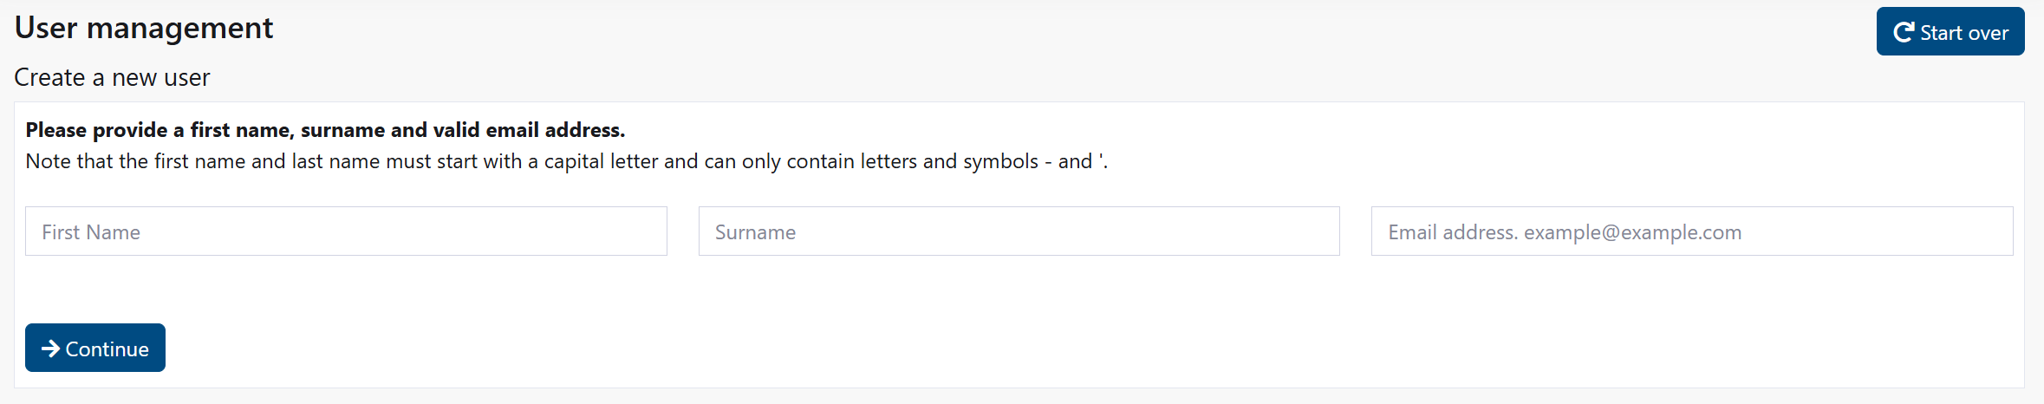Click the "Create a new user" subheading
This screenshot has height=404, width=2044.
coord(112,78)
